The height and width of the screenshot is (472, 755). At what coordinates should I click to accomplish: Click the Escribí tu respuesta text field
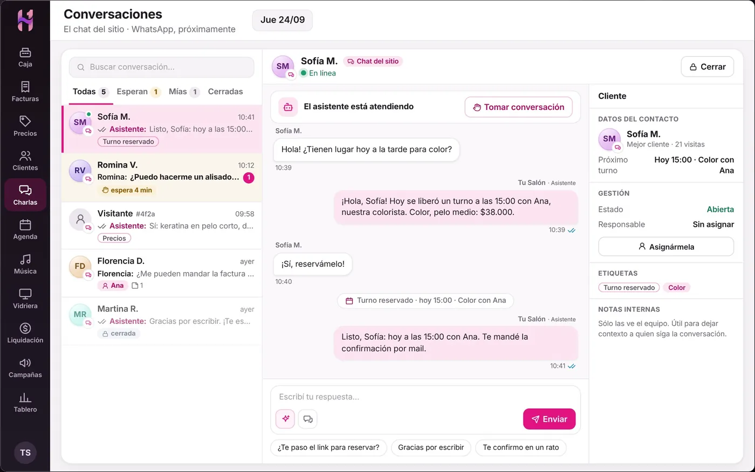[425, 397]
